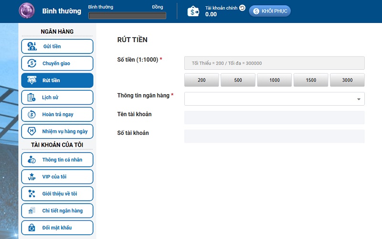The height and width of the screenshot is (239, 382).
Task: Click the Lịch sử history clipboard icon
Action: [x=32, y=98]
